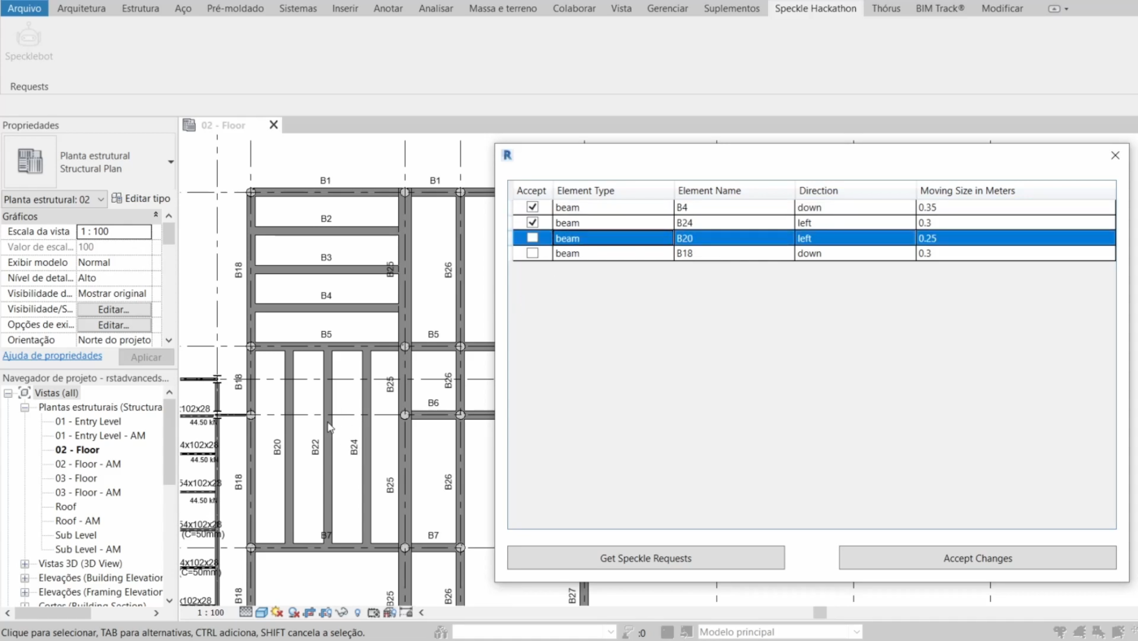Click Get Speckle Requests button
This screenshot has width=1138, height=641.
click(645, 558)
